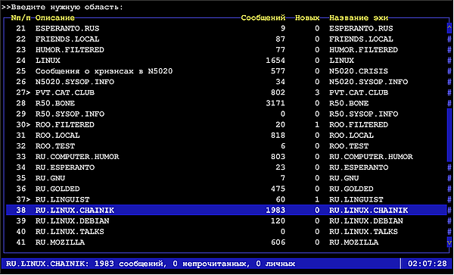454x275 pixels.
Task: Select area 27 PVT.CAT.CLUB description
Action: coord(65,92)
